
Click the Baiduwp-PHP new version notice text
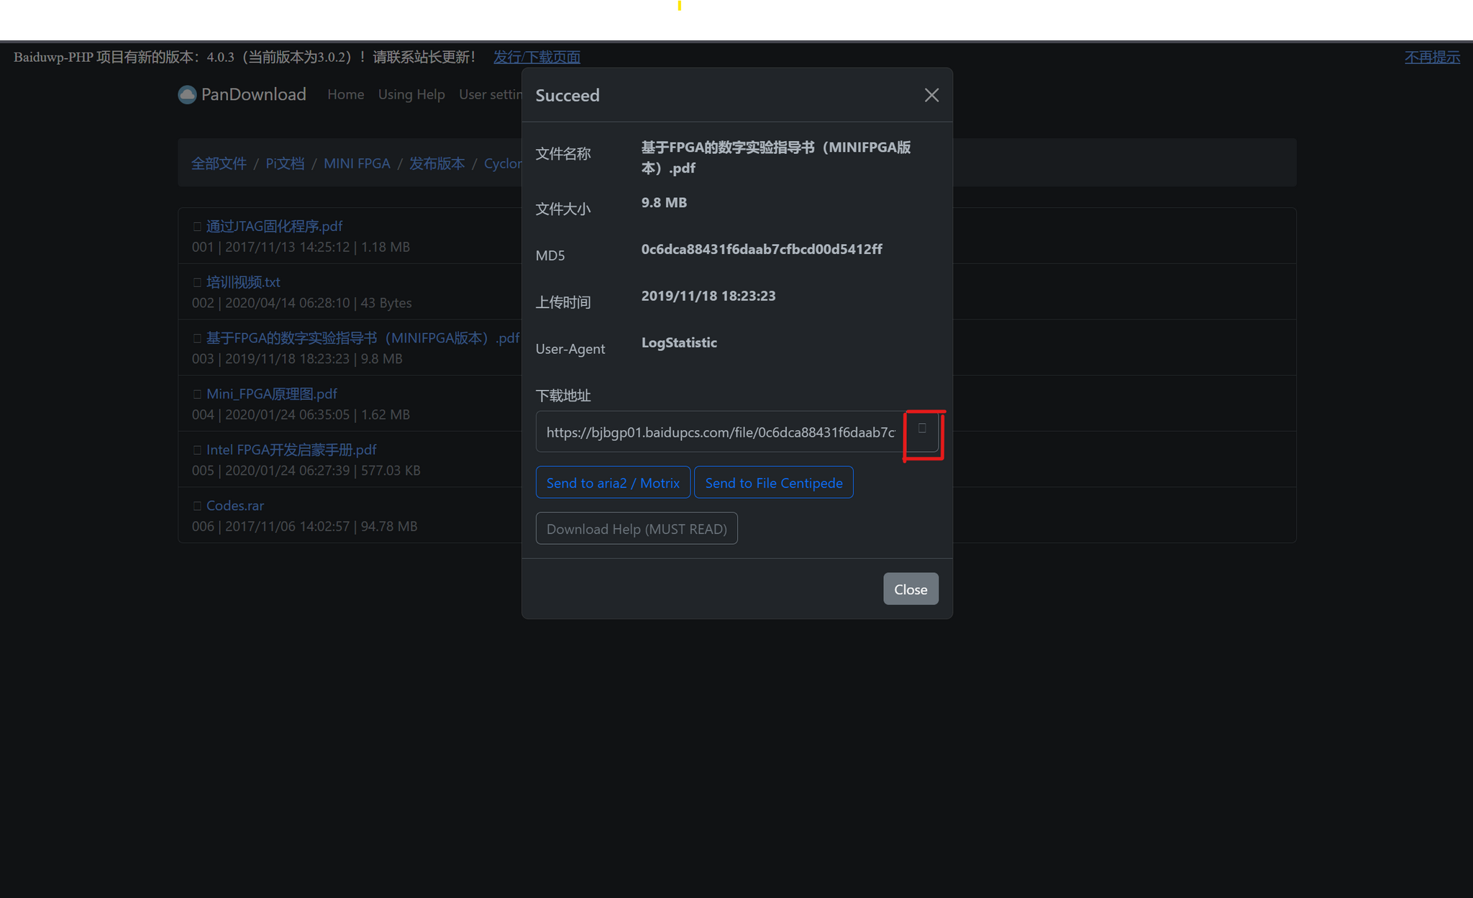[x=245, y=57]
